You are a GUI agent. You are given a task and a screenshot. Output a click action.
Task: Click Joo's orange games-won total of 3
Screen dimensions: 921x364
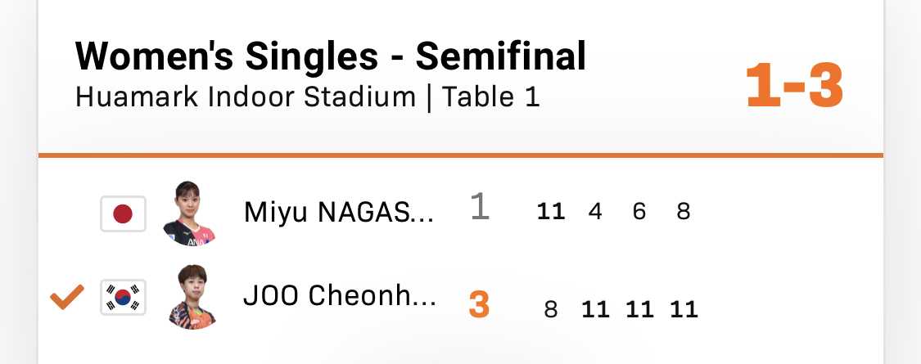(x=480, y=306)
